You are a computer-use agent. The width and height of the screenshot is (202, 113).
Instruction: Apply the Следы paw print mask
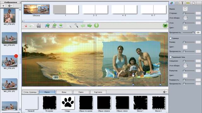click(x=68, y=103)
